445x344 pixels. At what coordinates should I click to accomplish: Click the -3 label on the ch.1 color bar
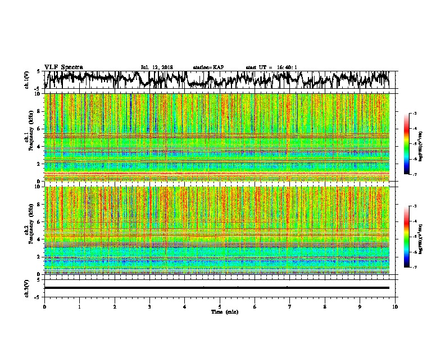pyautogui.click(x=414, y=114)
